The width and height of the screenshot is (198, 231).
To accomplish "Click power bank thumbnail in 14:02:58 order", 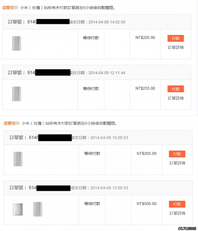I will pyautogui.click(x=17, y=43).
